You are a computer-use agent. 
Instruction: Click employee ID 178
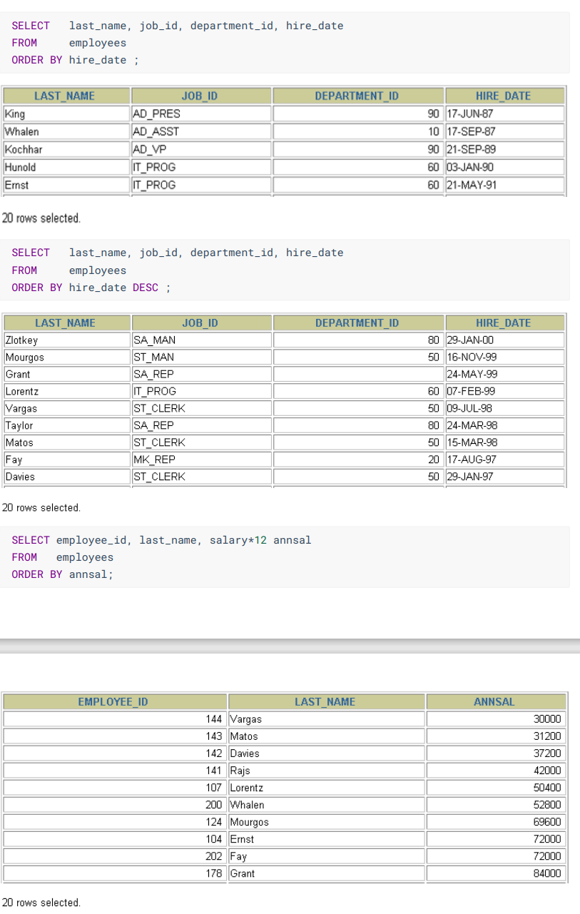[115, 873]
